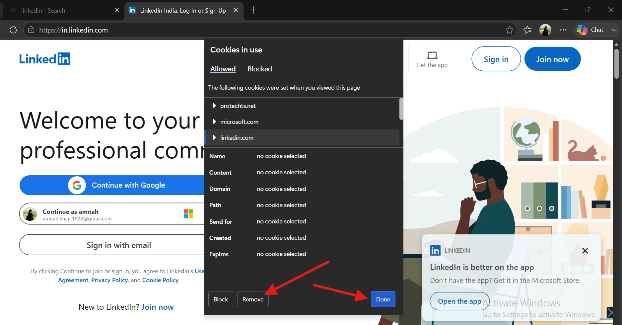Expand the linkedin.com cookie group
This screenshot has width=622, height=325.
[214, 138]
